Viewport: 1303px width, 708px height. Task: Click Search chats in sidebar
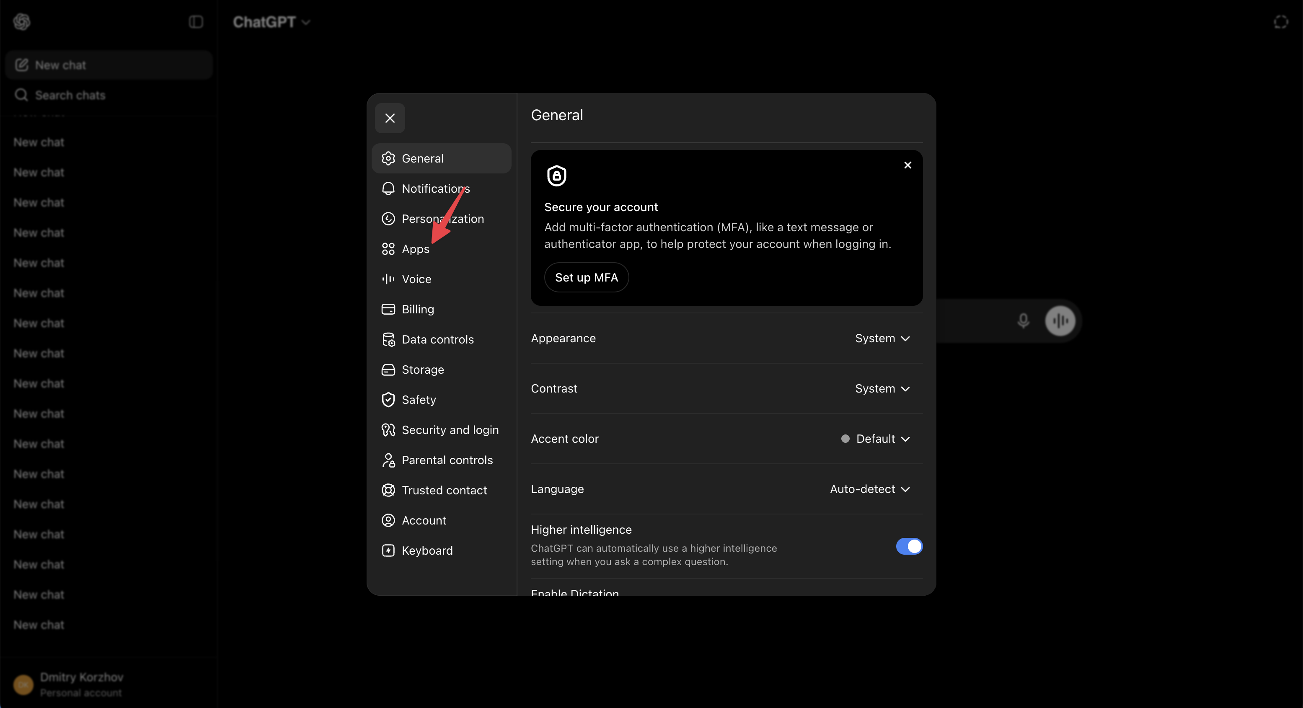109,95
